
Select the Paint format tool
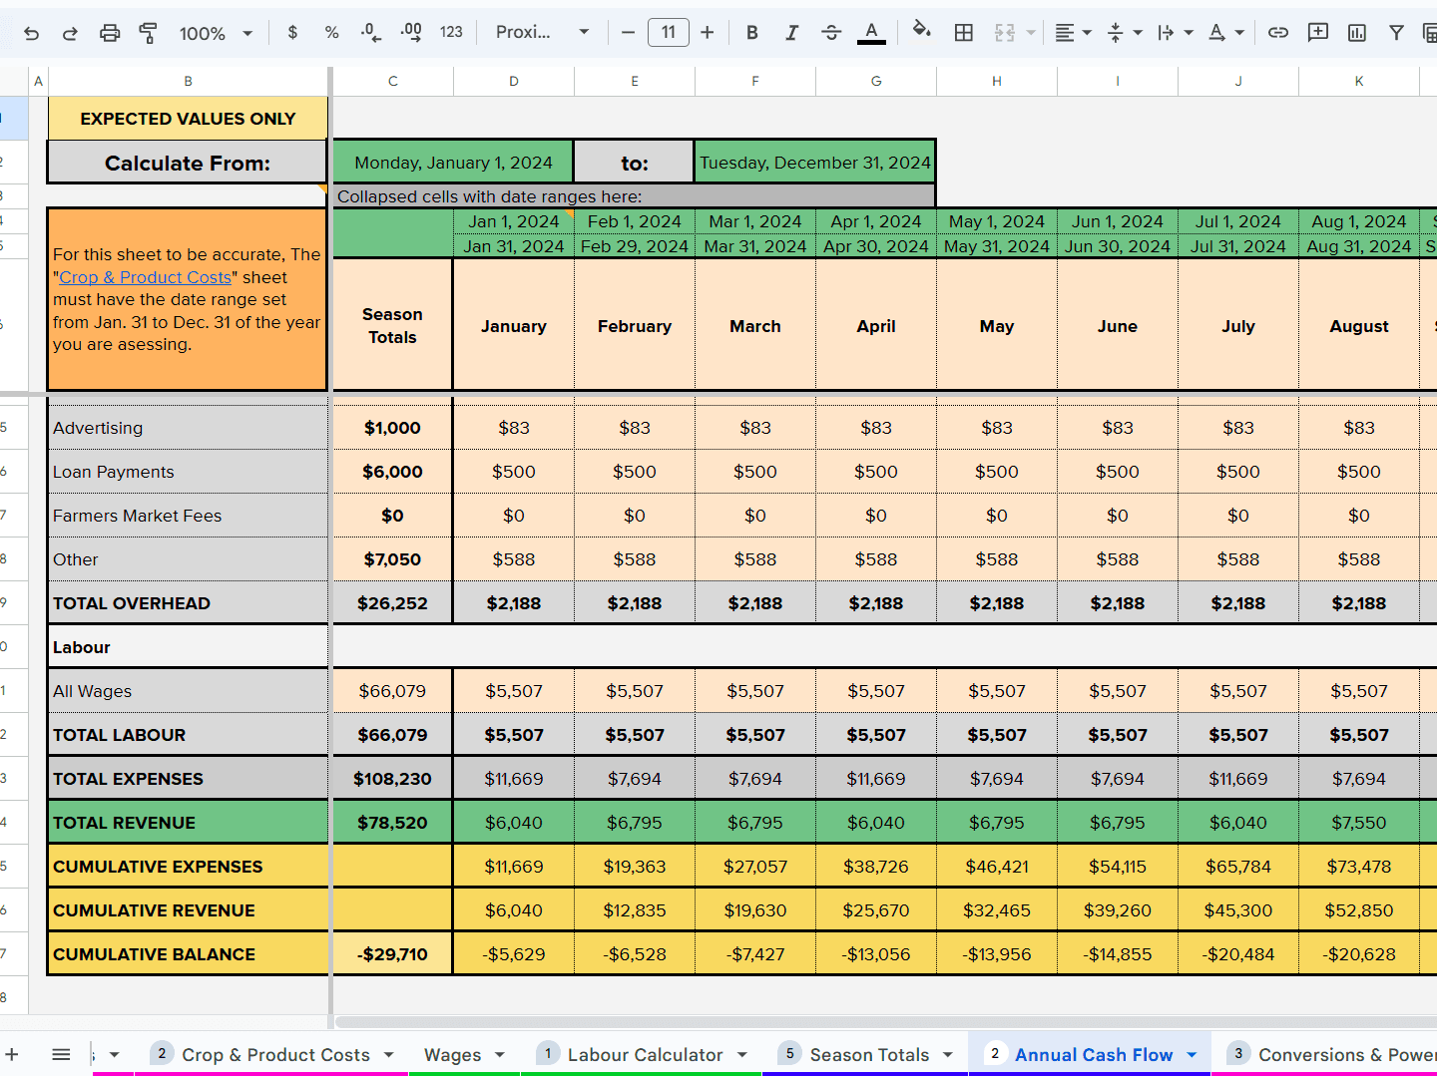pos(148,32)
